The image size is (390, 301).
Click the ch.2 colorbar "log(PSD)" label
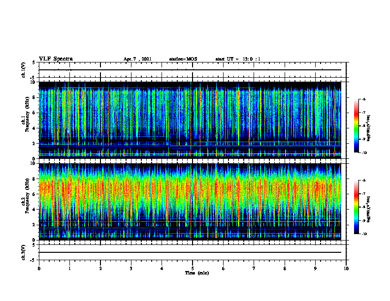(x=369, y=209)
